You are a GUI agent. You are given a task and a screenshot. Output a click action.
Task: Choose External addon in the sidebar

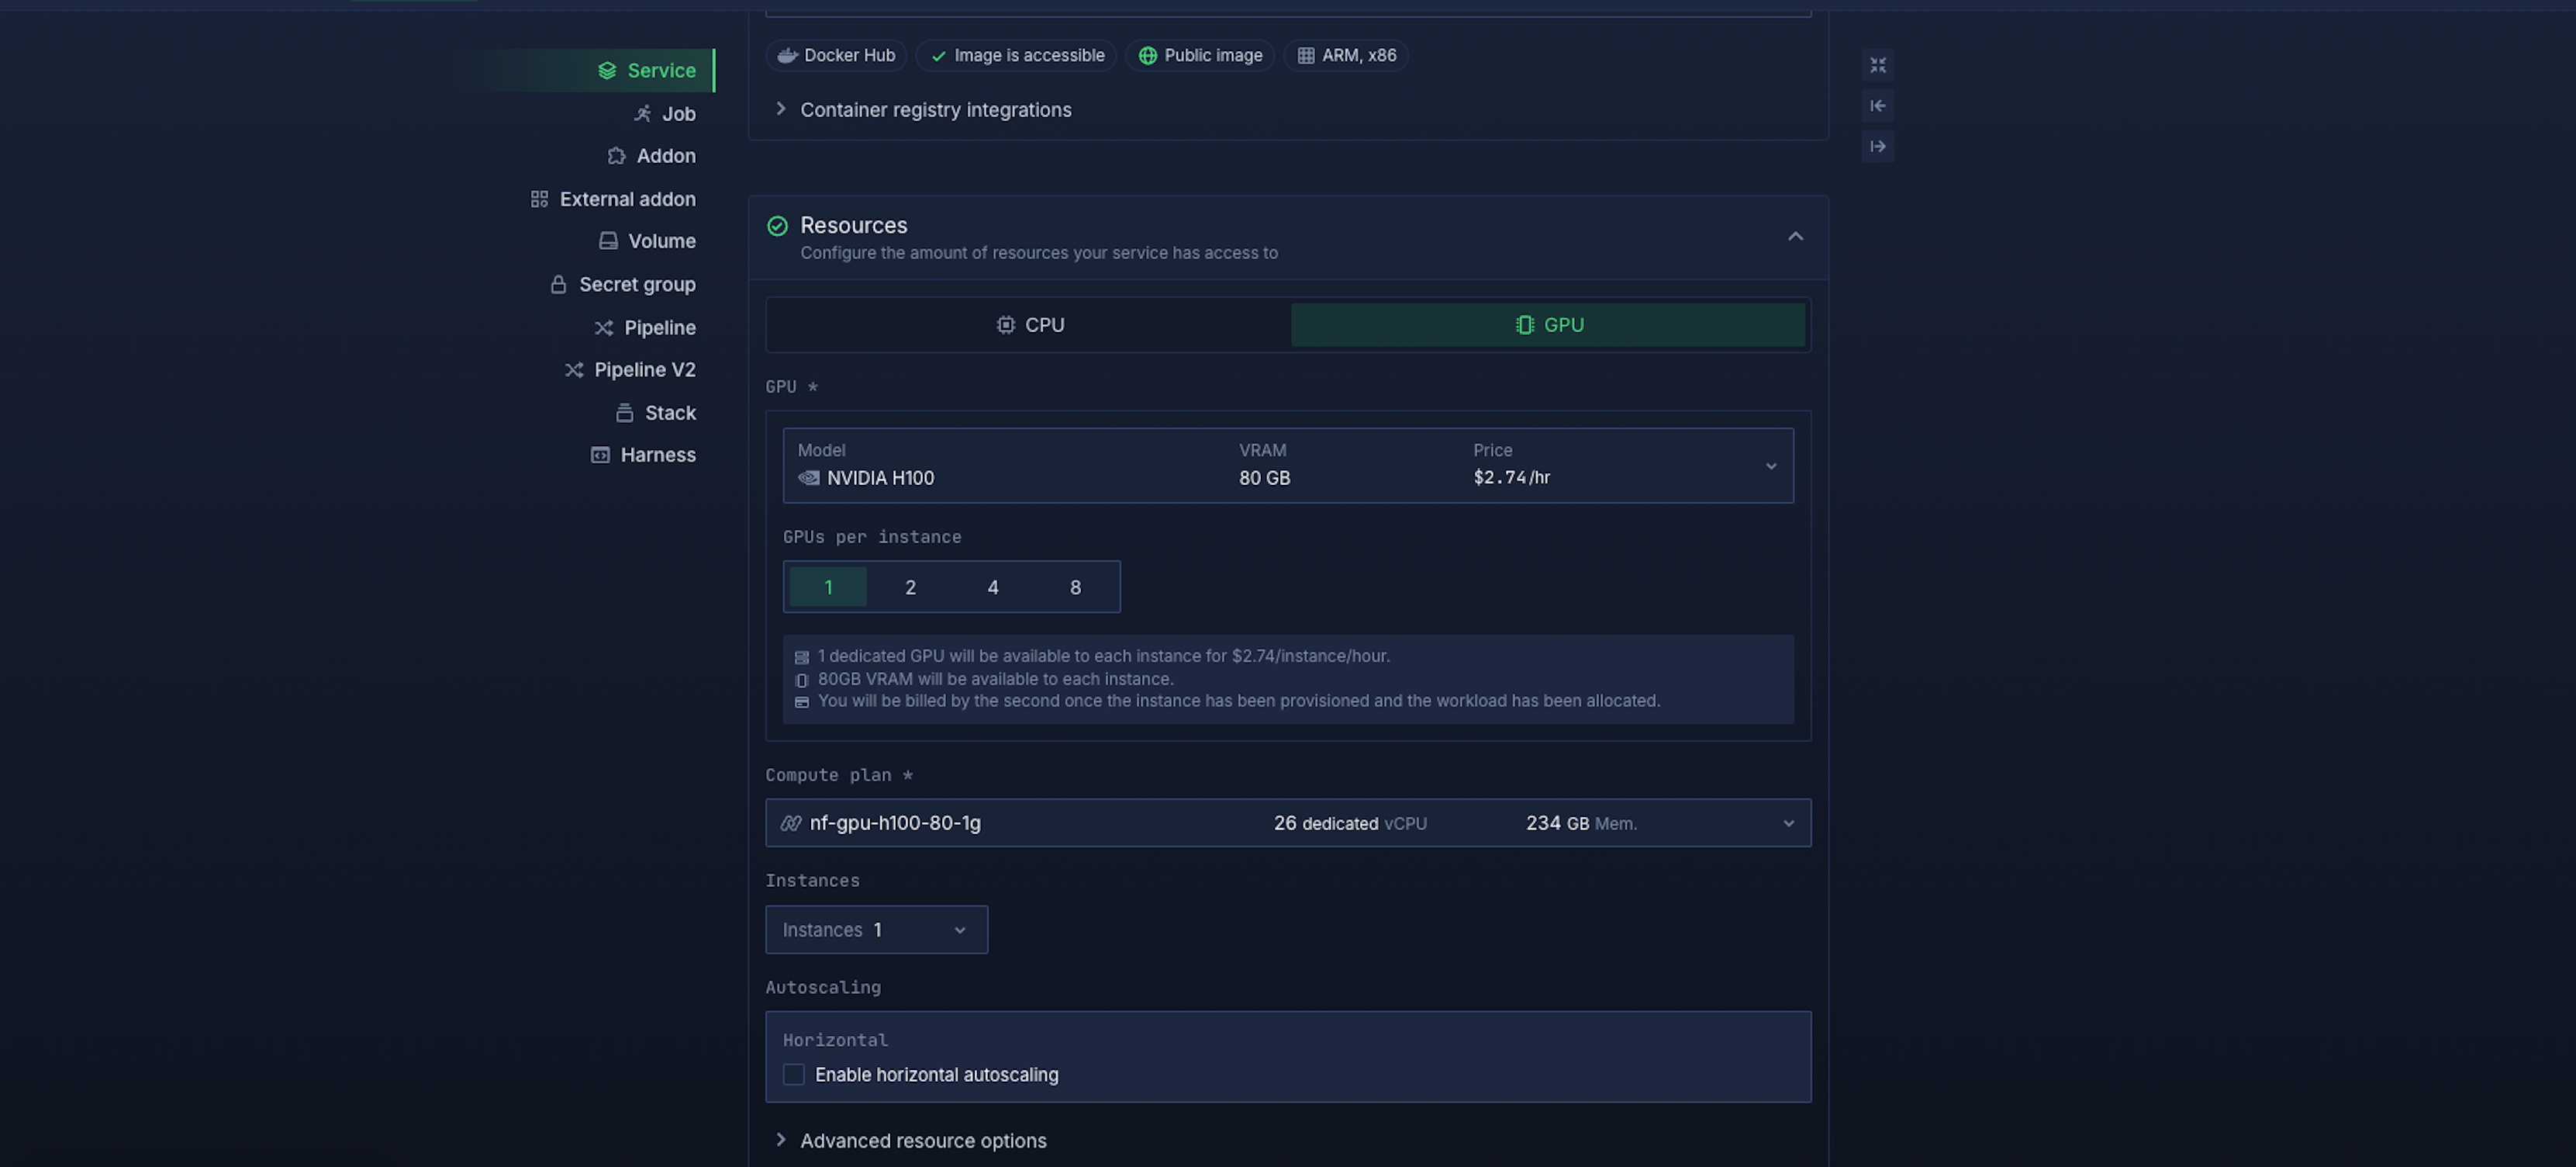click(613, 199)
